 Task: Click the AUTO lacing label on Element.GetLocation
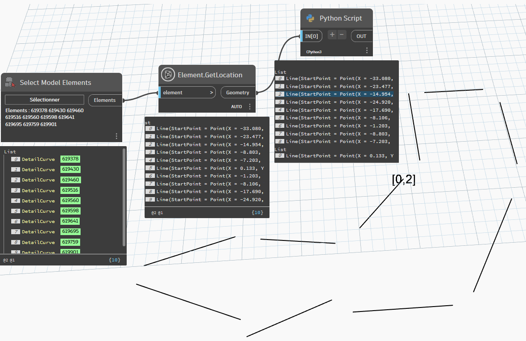(x=236, y=106)
